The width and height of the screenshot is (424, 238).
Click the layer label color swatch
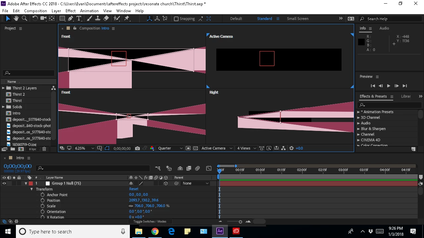point(31,183)
